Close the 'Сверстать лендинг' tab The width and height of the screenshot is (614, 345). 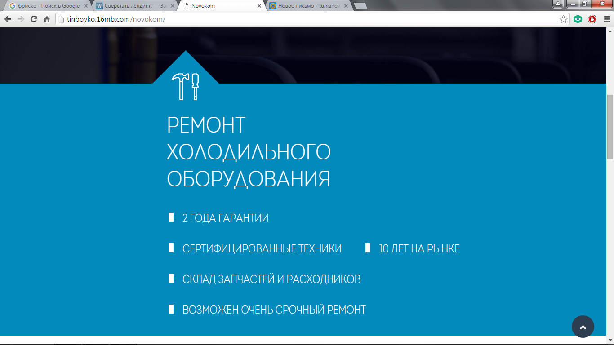tap(172, 6)
